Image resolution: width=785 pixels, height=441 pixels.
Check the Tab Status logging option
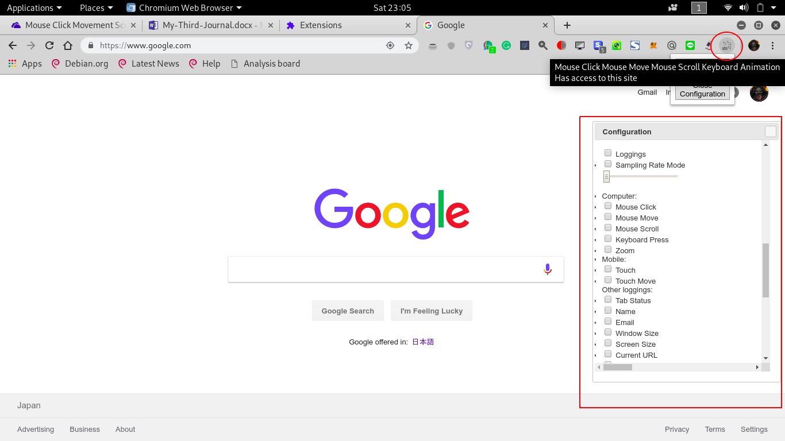pyautogui.click(x=608, y=299)
